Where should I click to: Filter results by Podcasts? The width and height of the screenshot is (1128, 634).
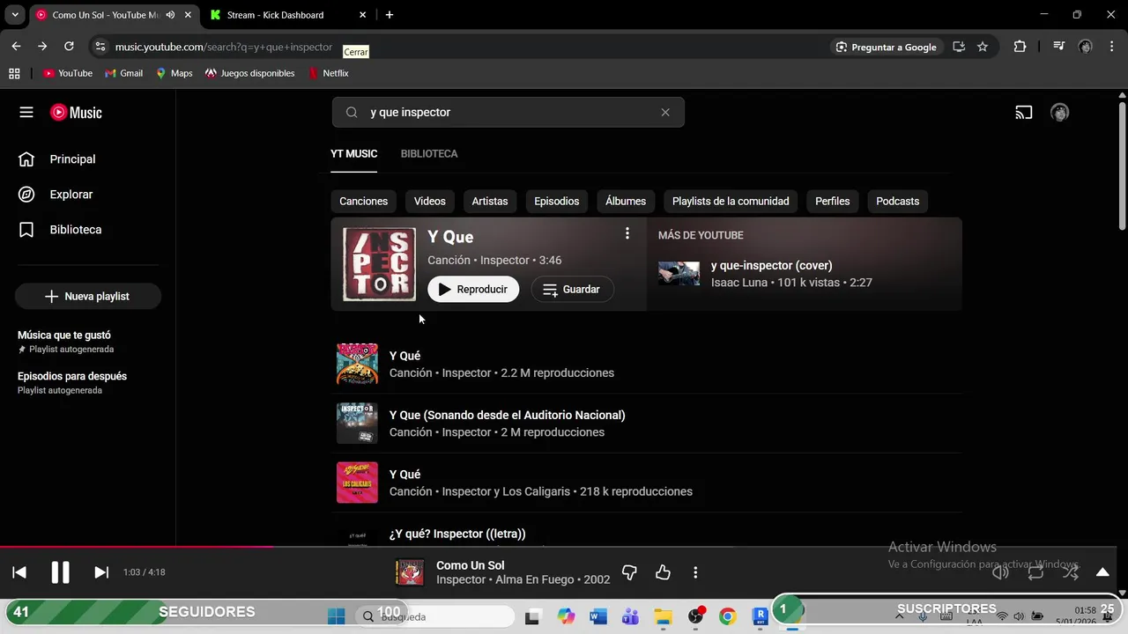(x=898, y=202)
